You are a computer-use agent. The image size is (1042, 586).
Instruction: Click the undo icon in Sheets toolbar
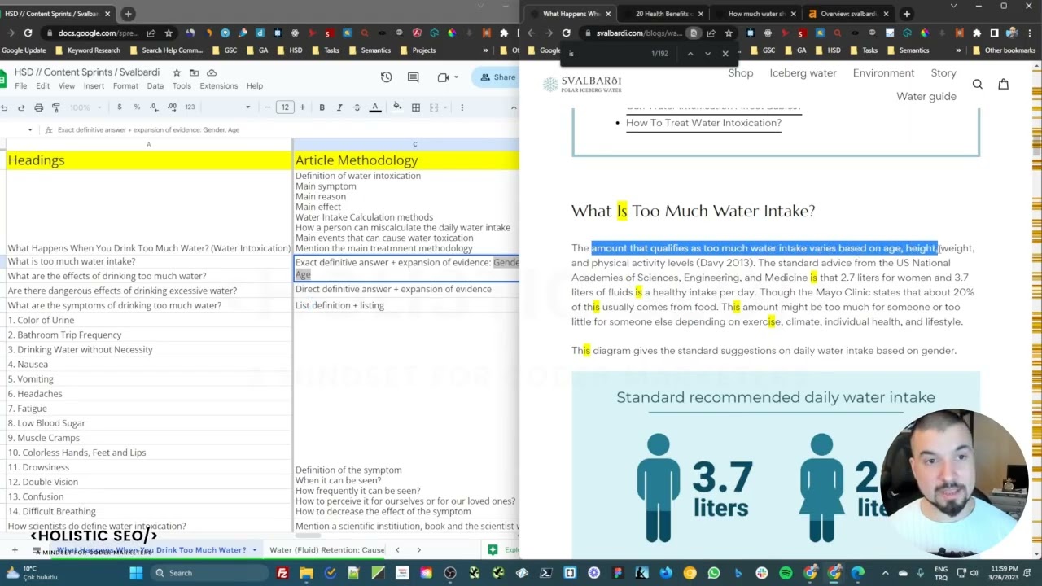pyautogui.click(x=4, y=107)
